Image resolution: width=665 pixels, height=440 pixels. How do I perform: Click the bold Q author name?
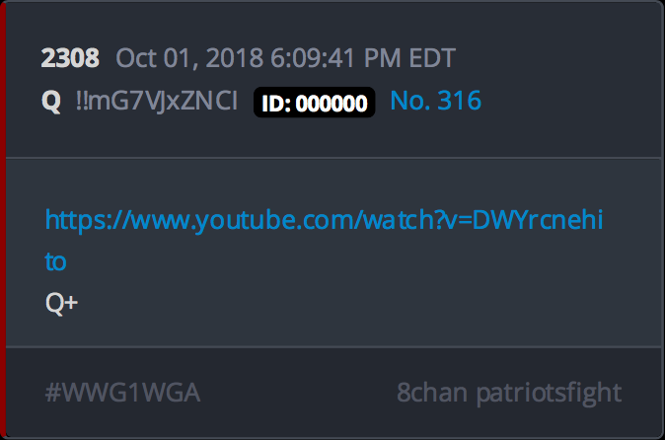[51, 102]
